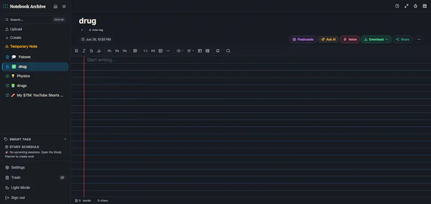This screenshot has height=204, width=431.
Task: Select the highlighter tool
Action: click(99, 51)
